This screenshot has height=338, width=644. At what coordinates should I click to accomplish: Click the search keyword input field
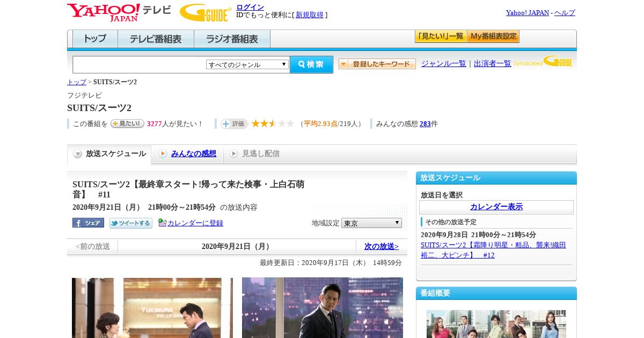(x=139, y=64)
